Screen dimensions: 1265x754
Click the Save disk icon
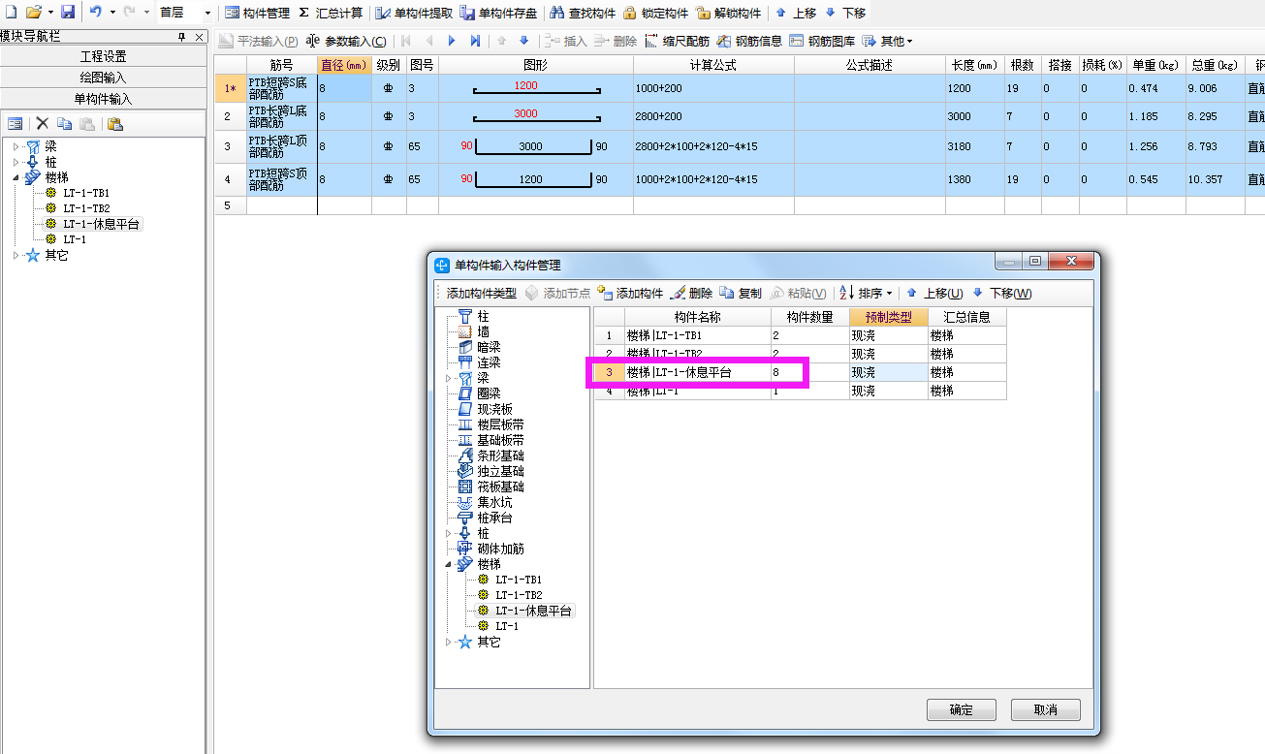(x=67, y=12)
